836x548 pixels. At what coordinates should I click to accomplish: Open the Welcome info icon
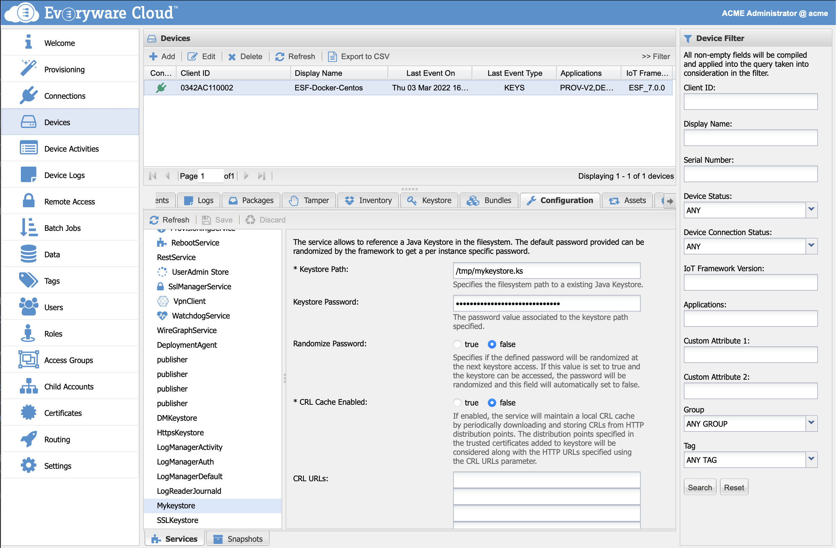click(28, 42)
